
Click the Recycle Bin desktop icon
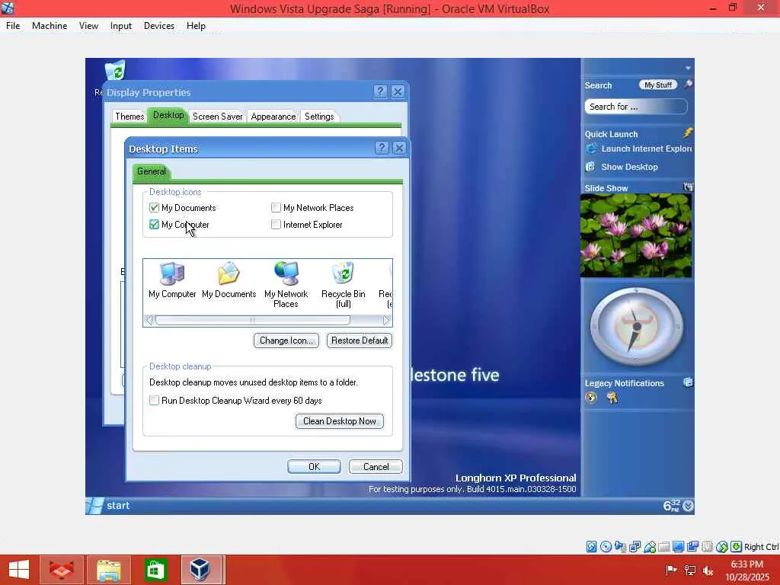pyautogui.click(x=115, y=71)
